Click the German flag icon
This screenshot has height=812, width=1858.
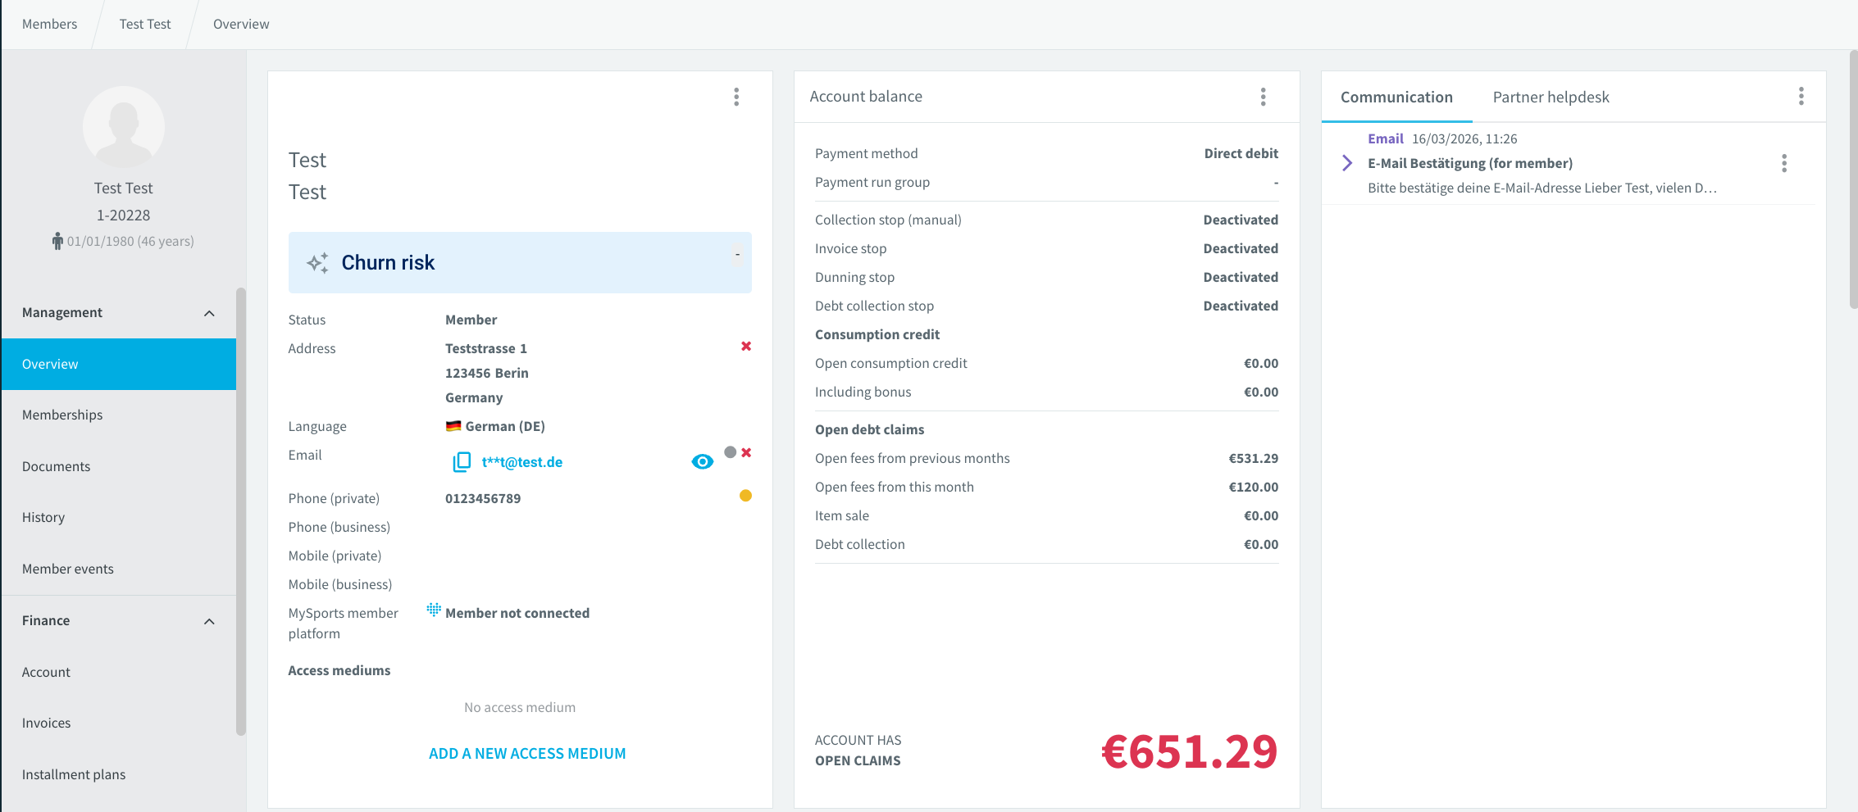(453, 426)
